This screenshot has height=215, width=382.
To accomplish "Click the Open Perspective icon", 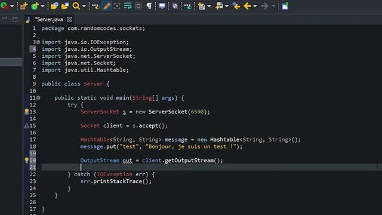I will pos(285,6).
